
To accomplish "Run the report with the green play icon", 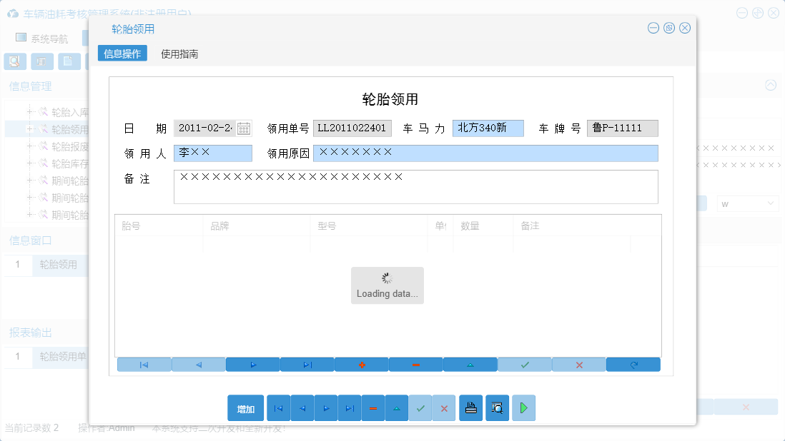I will 523,407.
